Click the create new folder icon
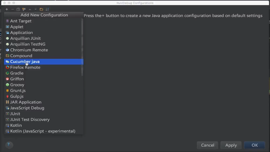Viewport: 270px width, 152px height. pyautogui.click(x=41, y=9)
